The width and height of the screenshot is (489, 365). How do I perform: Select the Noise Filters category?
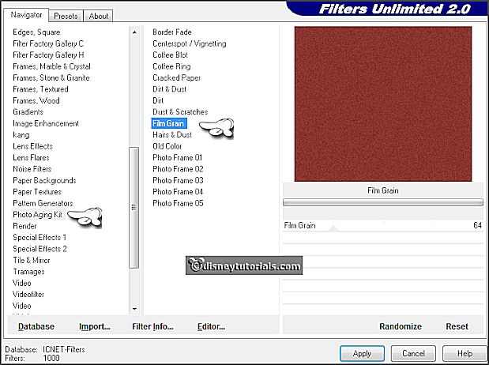(x=32, y=169)
